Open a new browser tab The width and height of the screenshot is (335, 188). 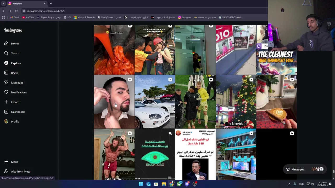tap(51, 4)
